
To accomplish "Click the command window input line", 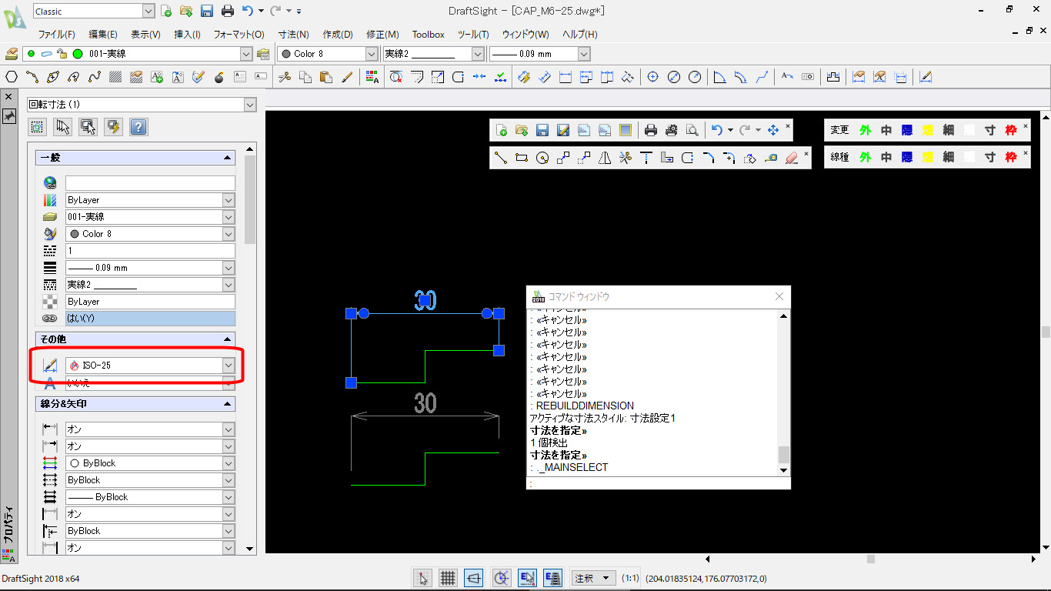I will pos(659,484).
